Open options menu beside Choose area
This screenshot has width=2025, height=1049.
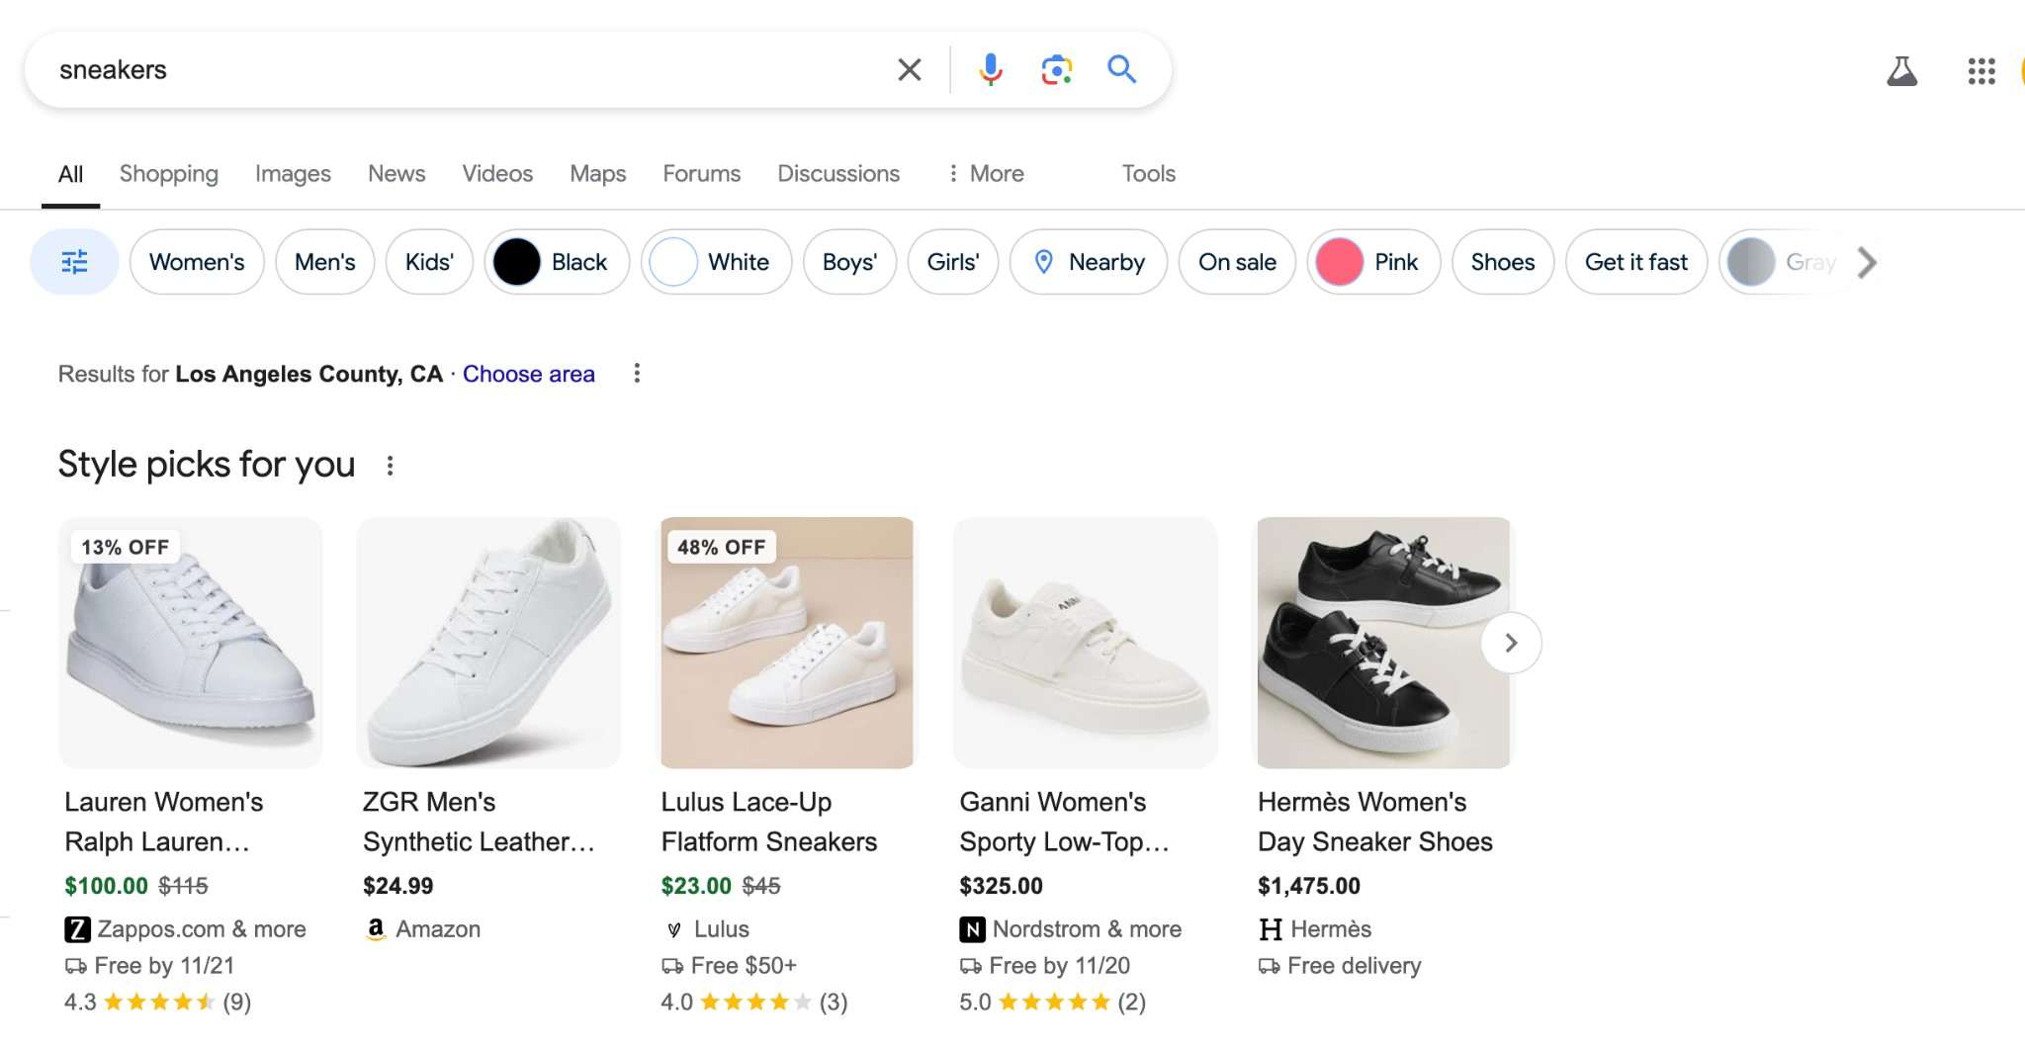tap(637, 374)
